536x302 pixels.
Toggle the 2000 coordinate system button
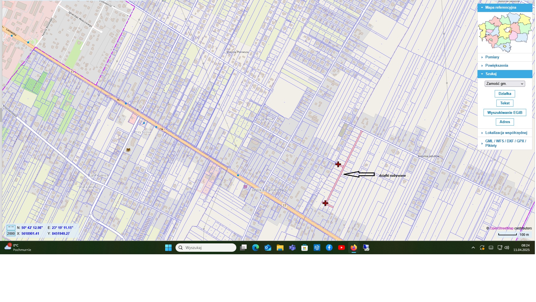11,234
